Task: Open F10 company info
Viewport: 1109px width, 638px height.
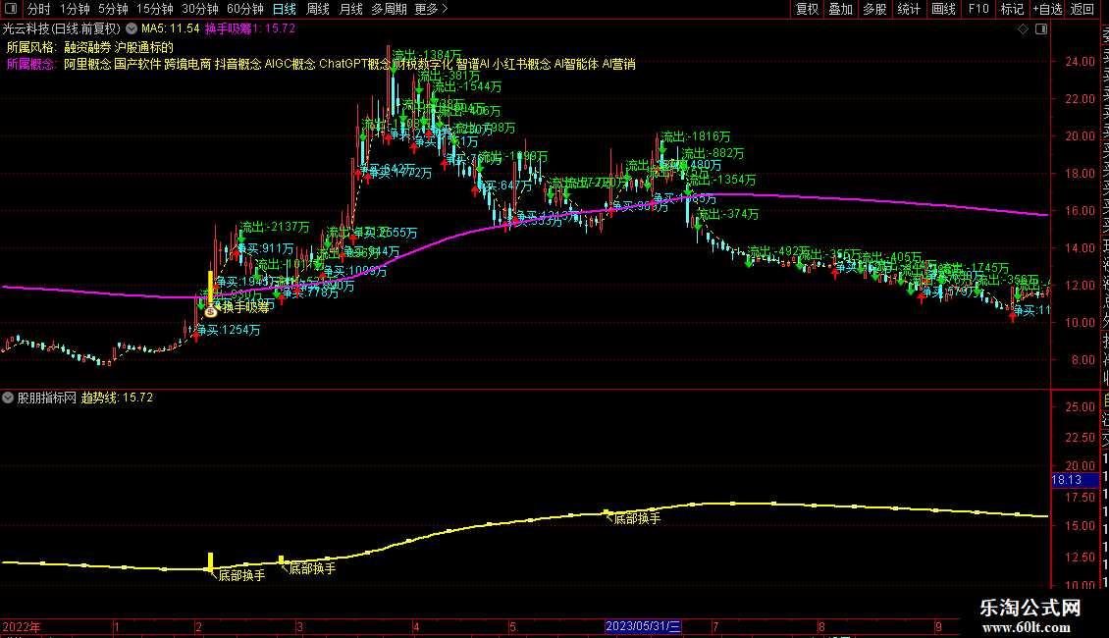Action: (x=978, y=9)
